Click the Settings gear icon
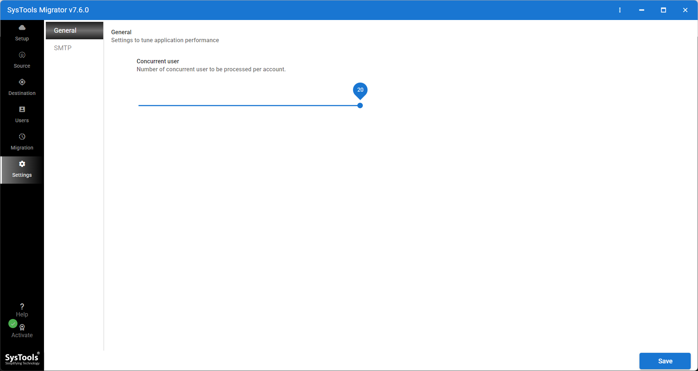This screenshot has height=371, width=698. [x=22, y=164]
